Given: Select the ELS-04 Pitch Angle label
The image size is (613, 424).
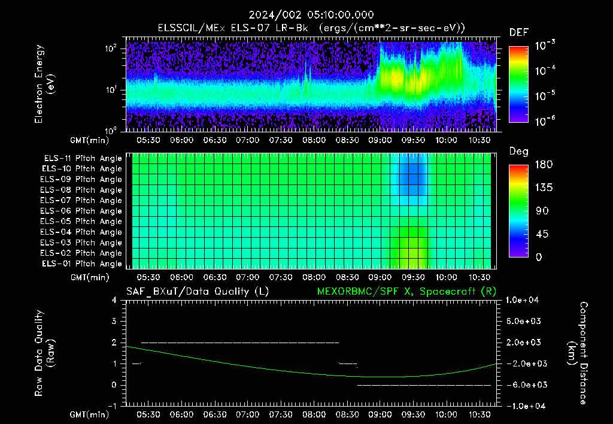Looking at the screenshot, I should (x=81, y=232).
